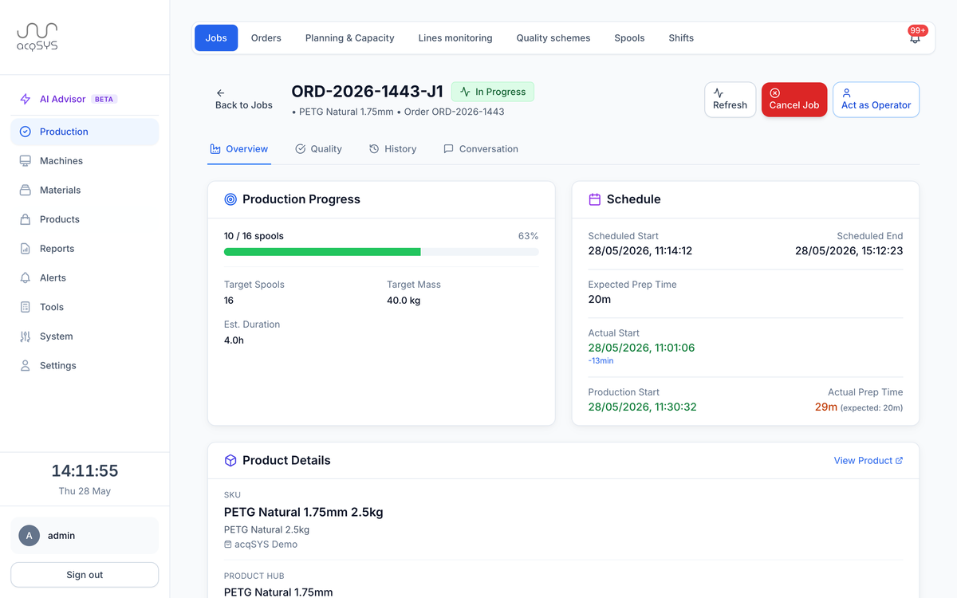
Task: Click the Products bag icon
Action: coord(26,219)
